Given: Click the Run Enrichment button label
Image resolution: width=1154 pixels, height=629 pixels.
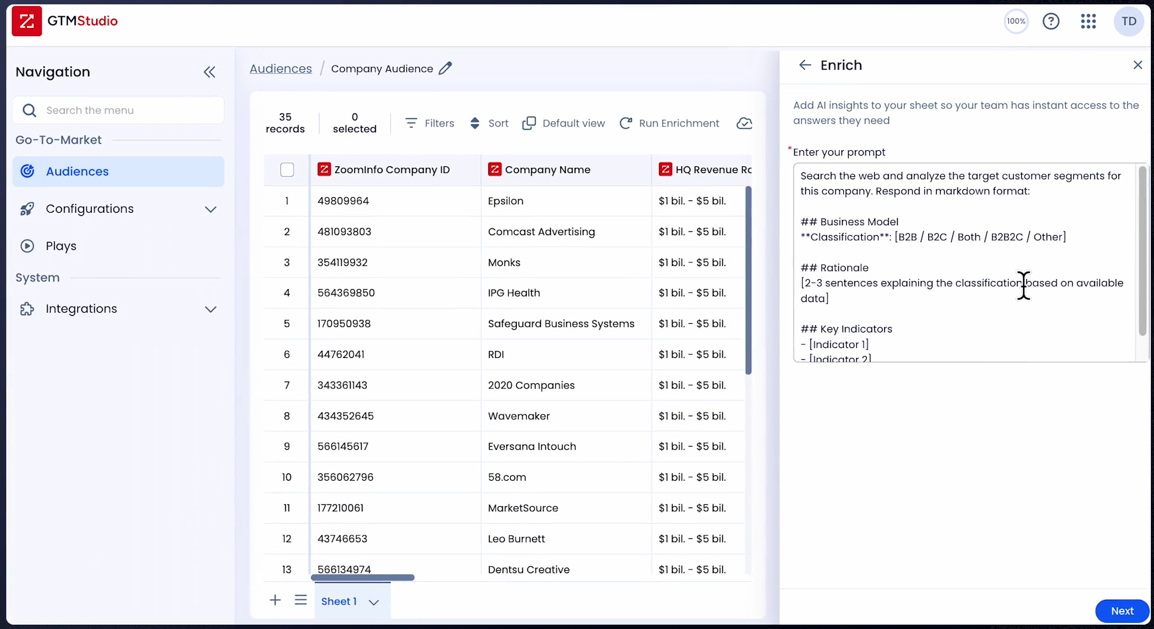Looking at the screenshot, I should click(679, 123).
